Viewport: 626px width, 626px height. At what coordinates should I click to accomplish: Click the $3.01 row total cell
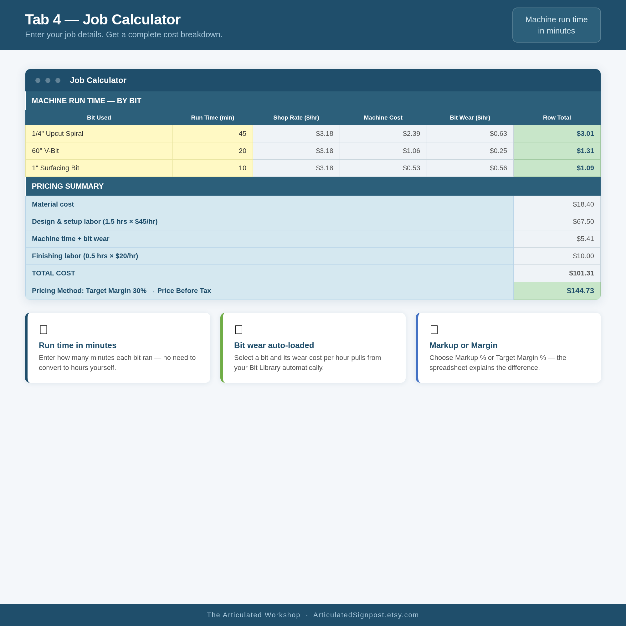[557, 134]
